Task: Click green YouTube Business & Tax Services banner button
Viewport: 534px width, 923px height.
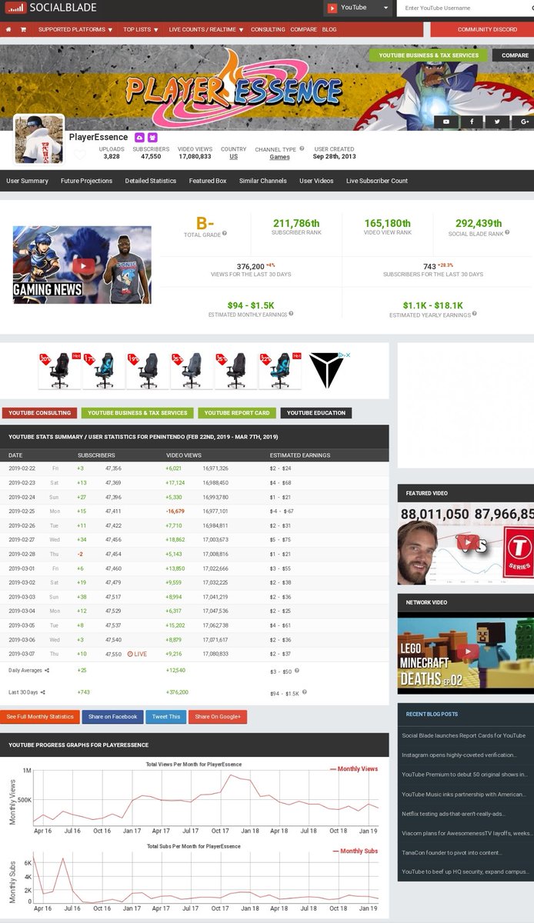Action: tap(428, 55)
